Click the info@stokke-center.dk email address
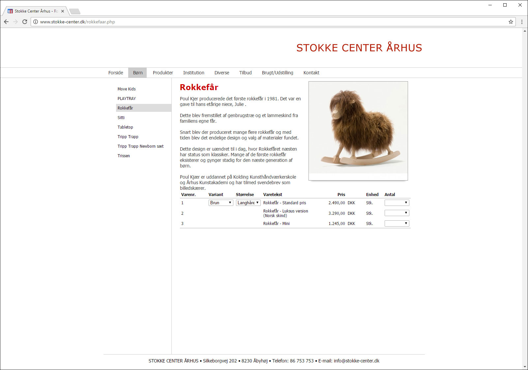The width and height of the screenshot is (528, 370). coord(357,361)
